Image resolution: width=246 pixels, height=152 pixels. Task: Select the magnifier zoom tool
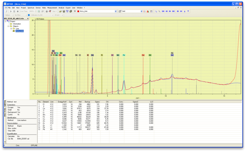click(159, 11)
